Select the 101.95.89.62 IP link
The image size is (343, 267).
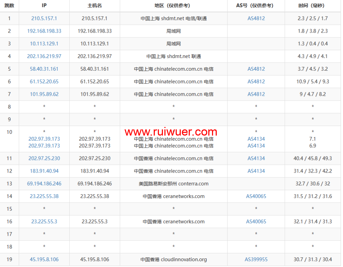(x=44, y=94)
